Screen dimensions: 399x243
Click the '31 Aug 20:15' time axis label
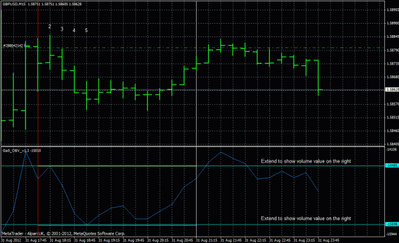[158, 240]
